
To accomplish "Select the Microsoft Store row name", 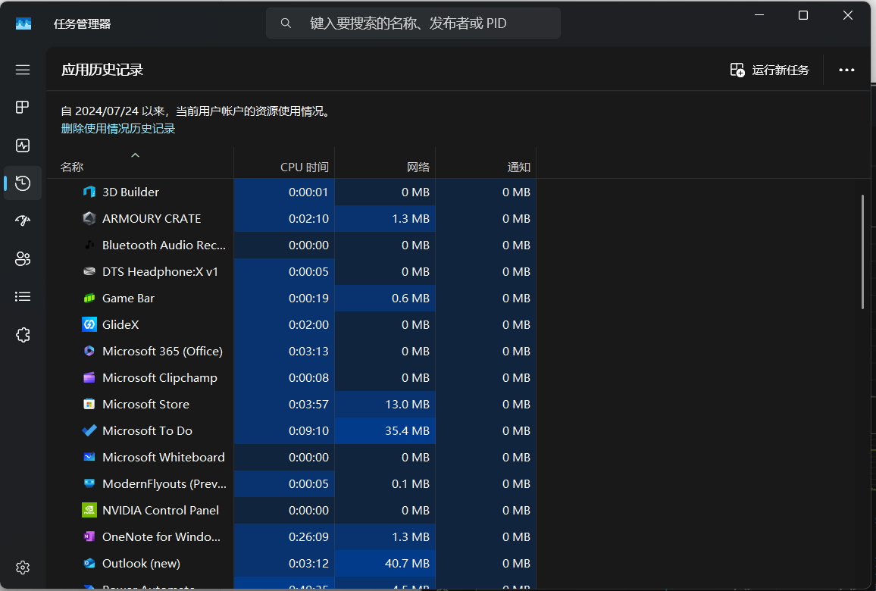I will [x=145, y=404].
